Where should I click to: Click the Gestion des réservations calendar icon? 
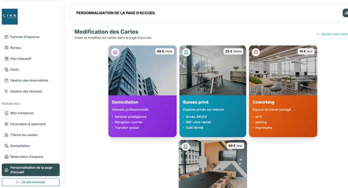6,80
